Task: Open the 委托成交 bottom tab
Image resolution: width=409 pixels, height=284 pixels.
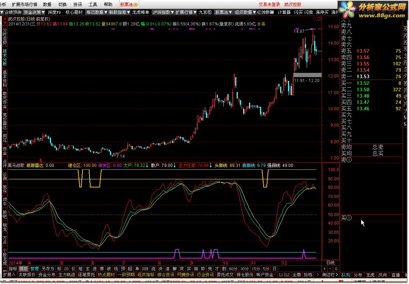Action: coord(225,275)
